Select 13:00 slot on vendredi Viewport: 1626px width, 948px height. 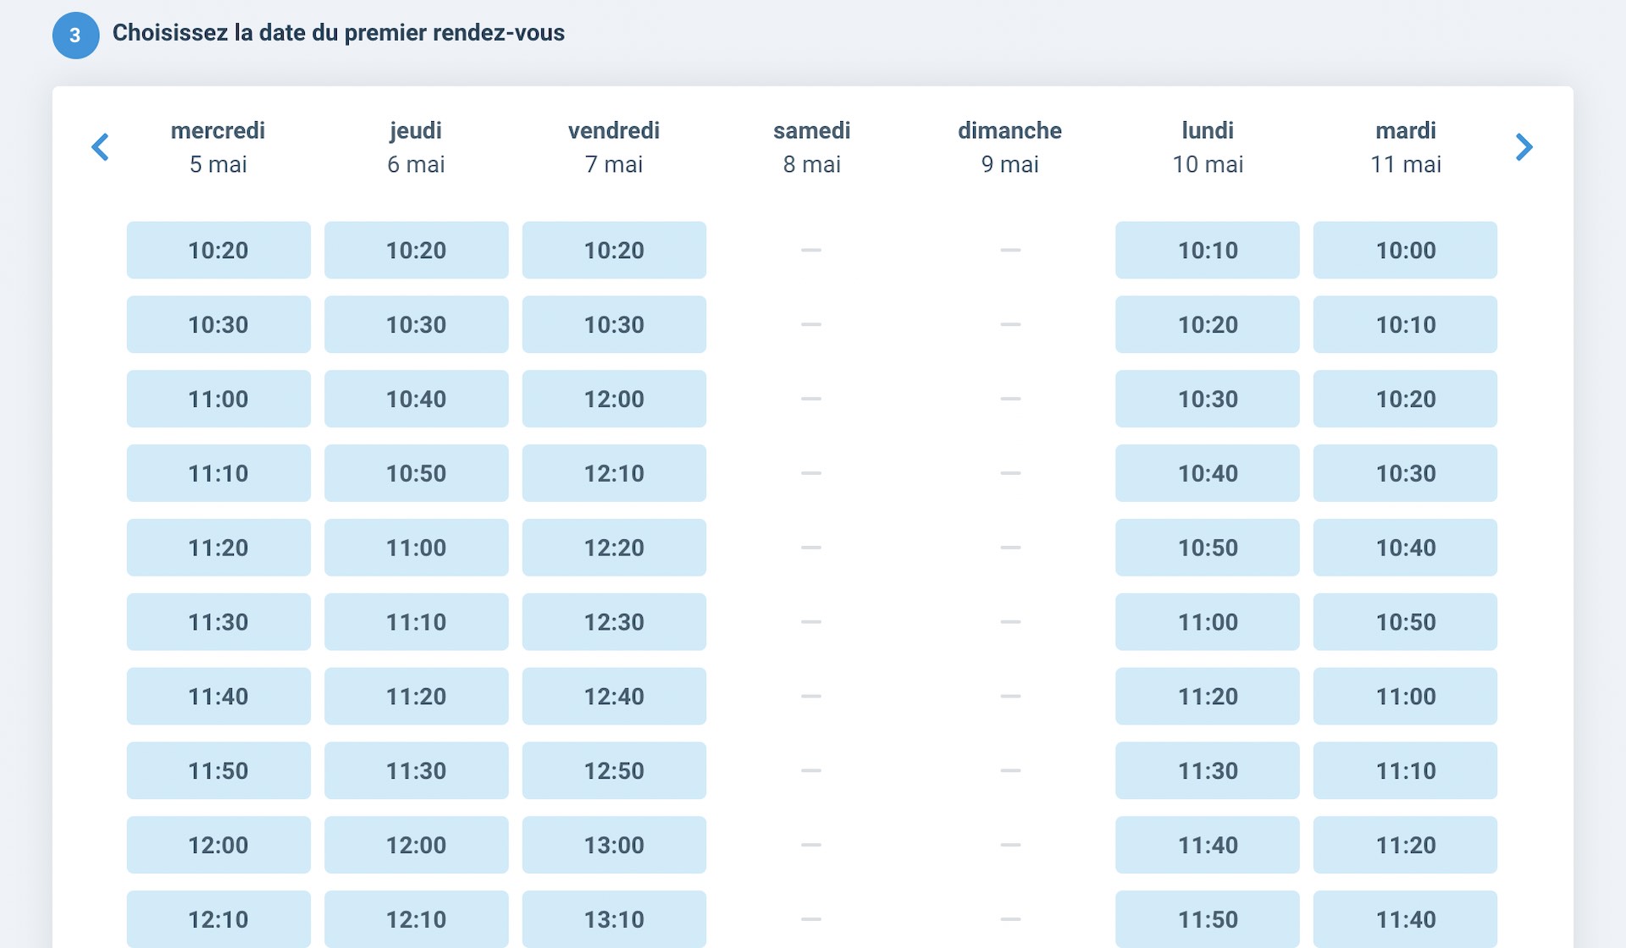pos(614,845)
